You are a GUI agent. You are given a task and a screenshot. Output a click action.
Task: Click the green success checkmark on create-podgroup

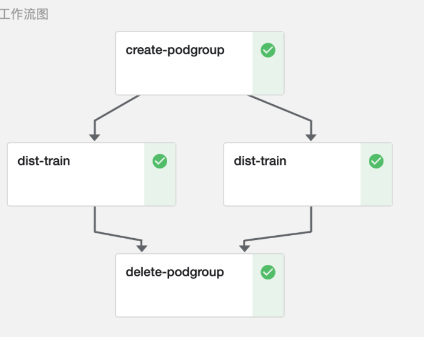click(268, 50)
